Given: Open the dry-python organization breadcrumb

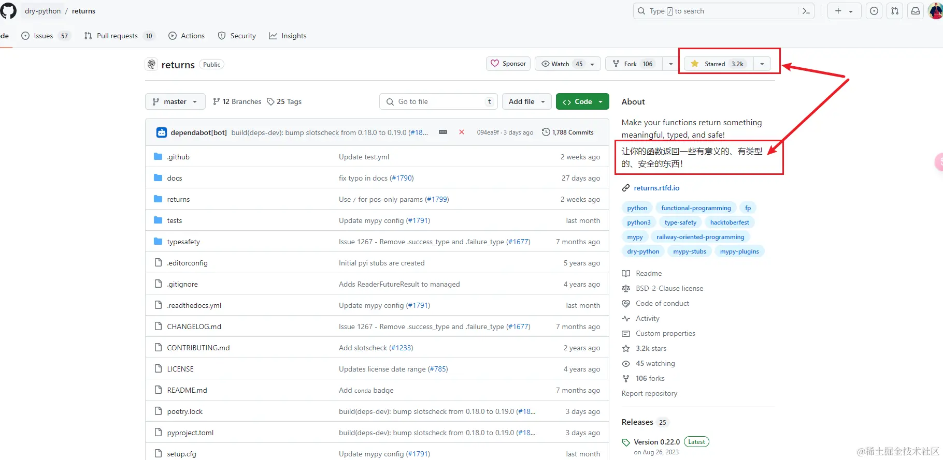Looking at the screenshot, I should [42, 11].
